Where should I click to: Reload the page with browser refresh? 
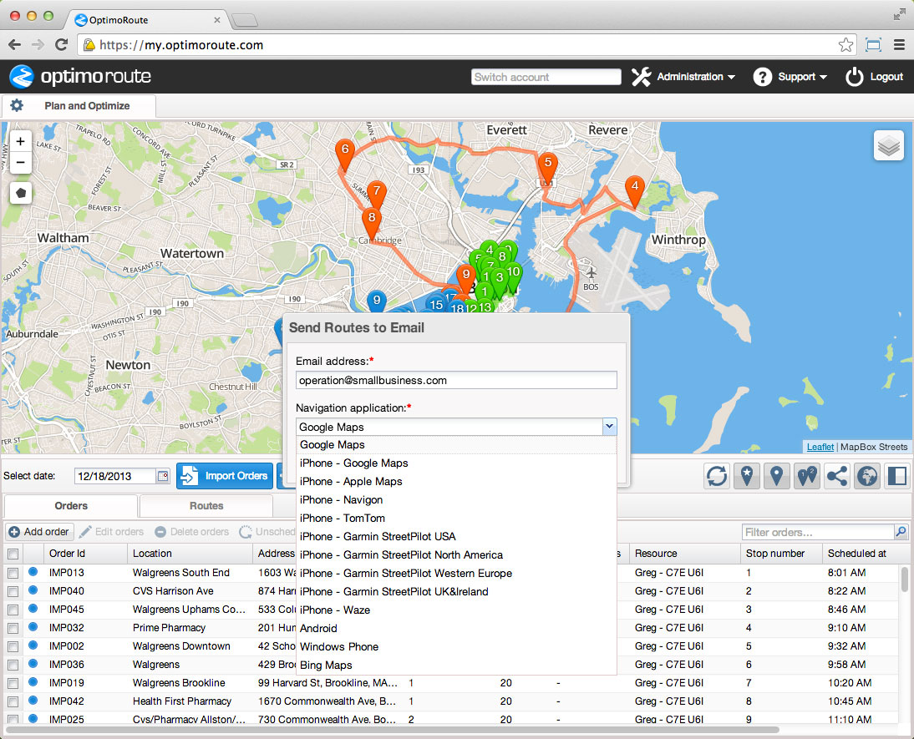point(61,45)
